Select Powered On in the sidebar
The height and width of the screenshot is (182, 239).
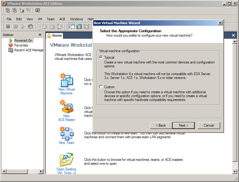coord(23,41)
